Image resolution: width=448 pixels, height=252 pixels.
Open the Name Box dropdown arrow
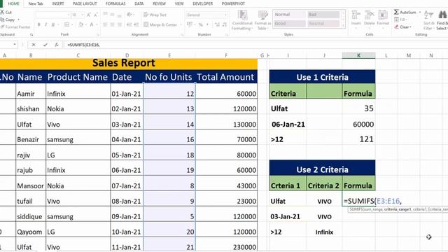point(15,45)
